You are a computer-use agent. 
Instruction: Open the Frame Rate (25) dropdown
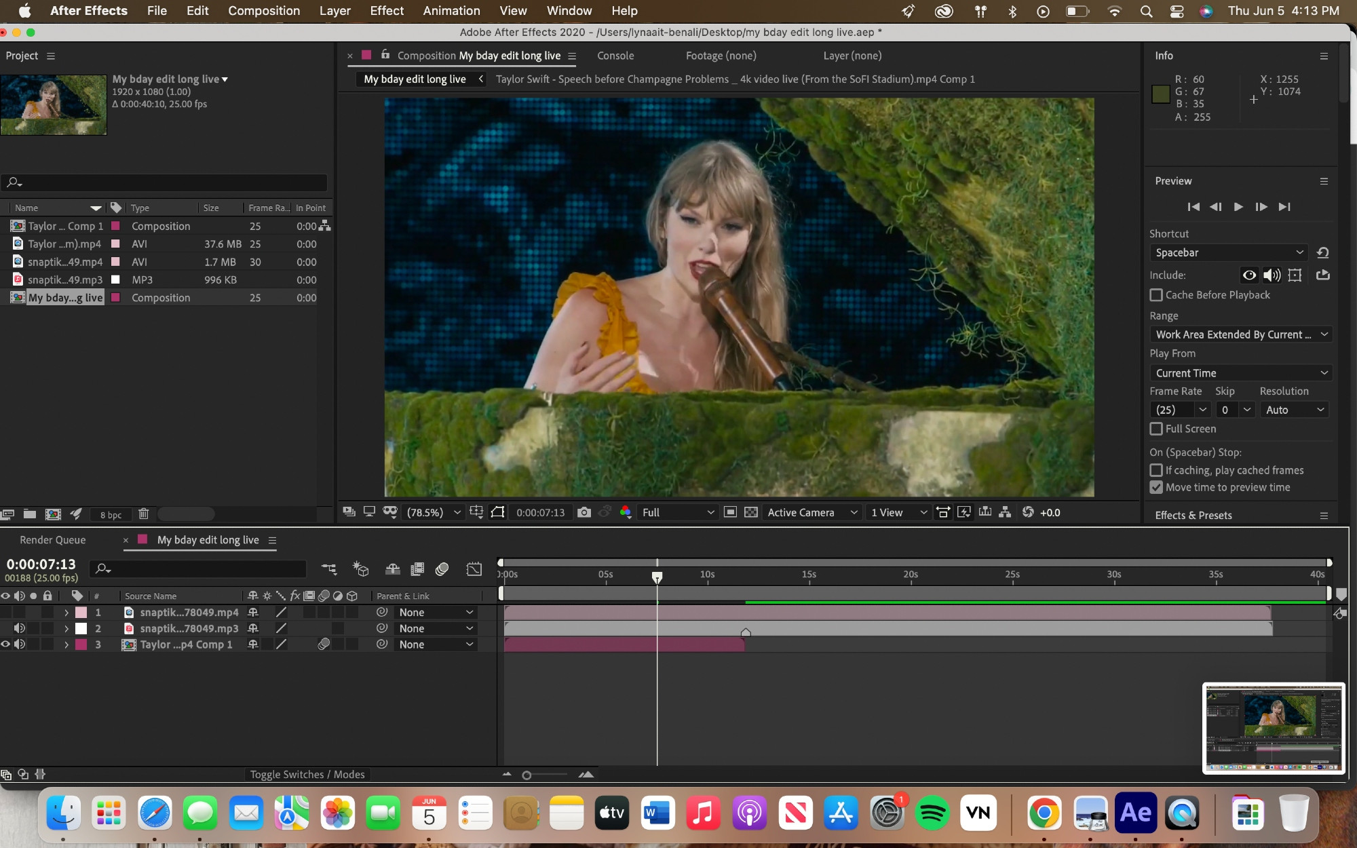click(1180, 410)
